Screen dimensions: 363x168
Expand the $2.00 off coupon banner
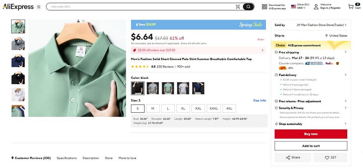262,50
